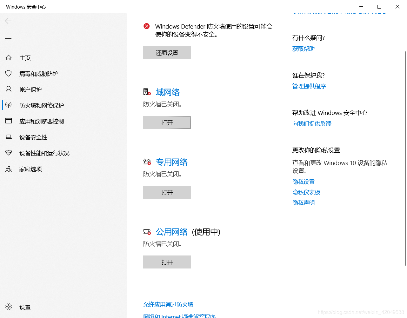Minimize the Windows 安全中心 window
This screenshot has height=318, width=407.
[x=361, y=7]
